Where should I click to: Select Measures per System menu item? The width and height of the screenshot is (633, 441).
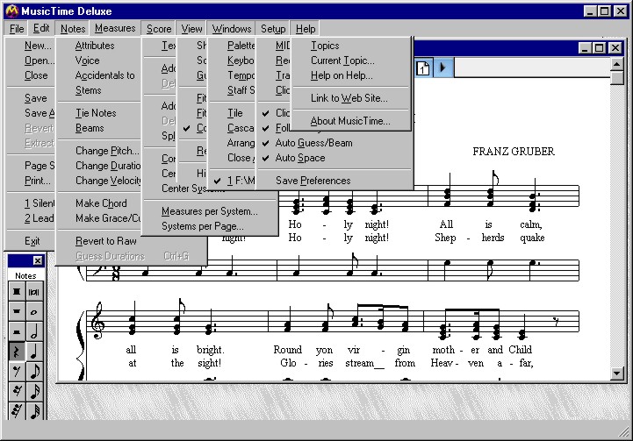pyautogui.click(x=209, y=211)
